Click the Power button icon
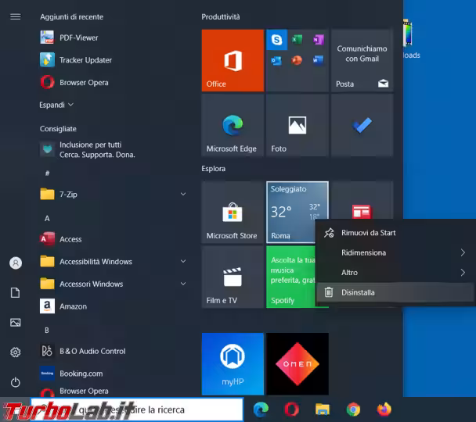Viewport: 476px width, 422px height. pos(16,382)
